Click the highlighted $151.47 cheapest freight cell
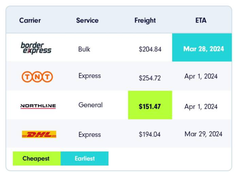 click(x=150, y=106)
